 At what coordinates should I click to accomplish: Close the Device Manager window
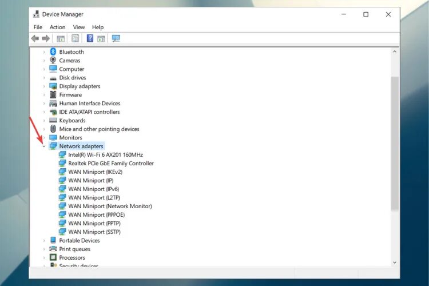point(388,14)
